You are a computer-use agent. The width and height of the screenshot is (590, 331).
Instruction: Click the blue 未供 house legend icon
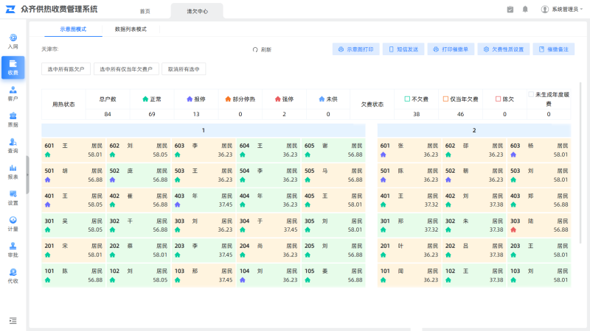[x=322, y=99]
